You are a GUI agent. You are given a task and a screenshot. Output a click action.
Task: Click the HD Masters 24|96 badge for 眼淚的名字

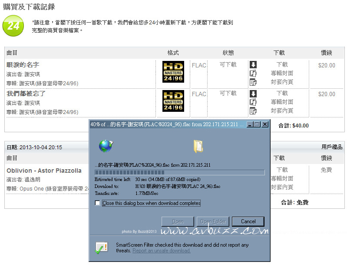point(173,72)
